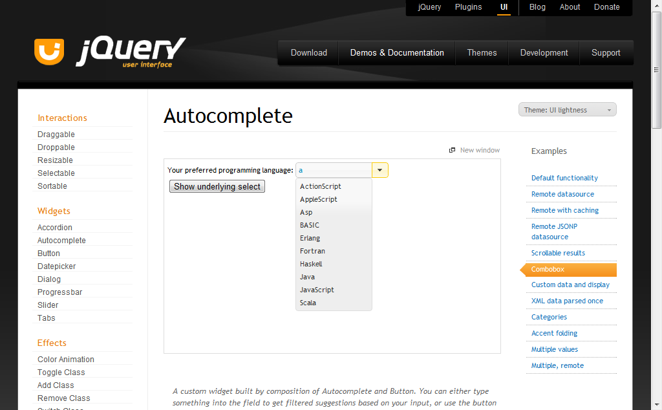Viewport: 662px width, 410px height.
Task: Open the About top bar link
Action: click(x=570, y=7)
